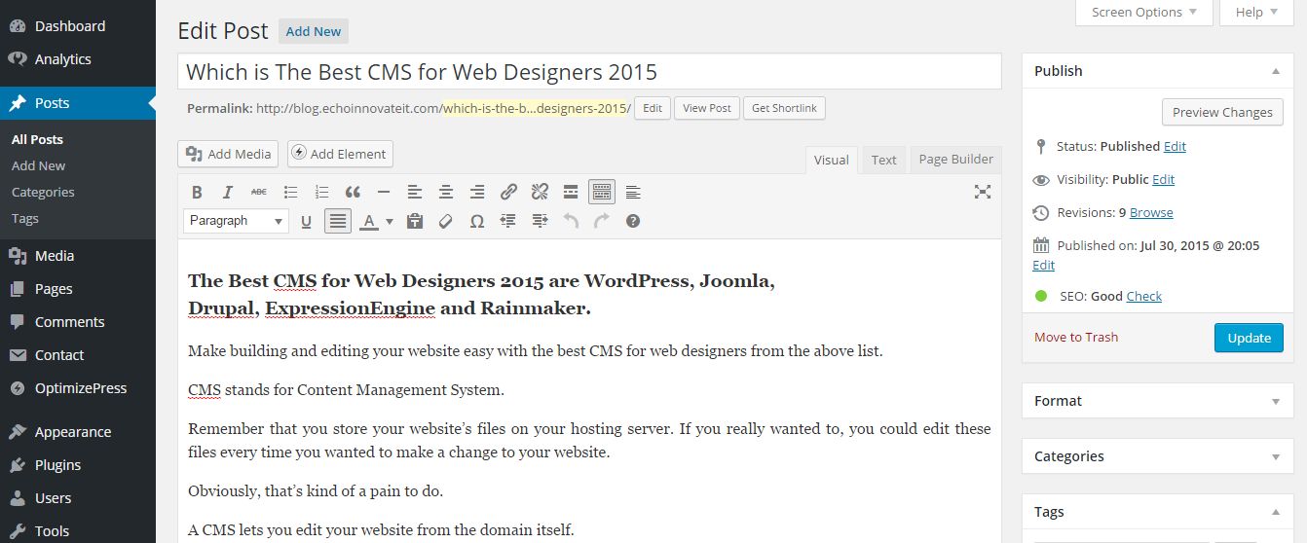Open Users menu
1307x543 pixels.
(78, 498)
